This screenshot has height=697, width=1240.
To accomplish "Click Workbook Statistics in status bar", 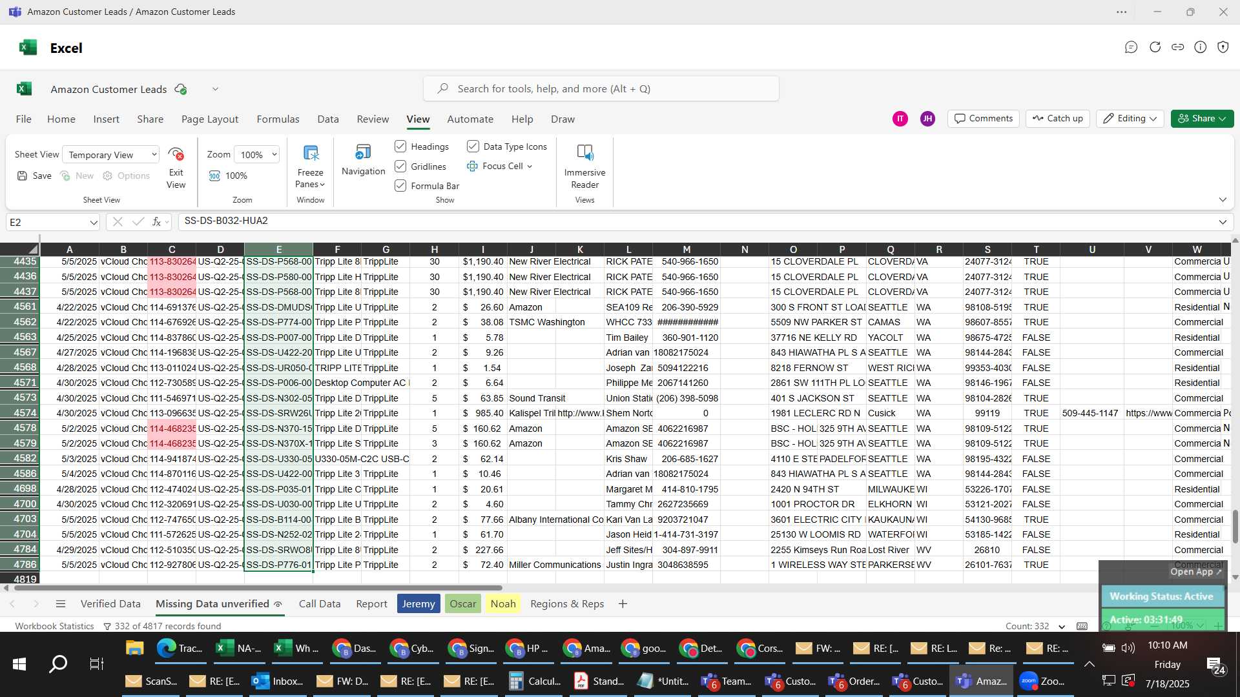I will [x=55, y=627].
